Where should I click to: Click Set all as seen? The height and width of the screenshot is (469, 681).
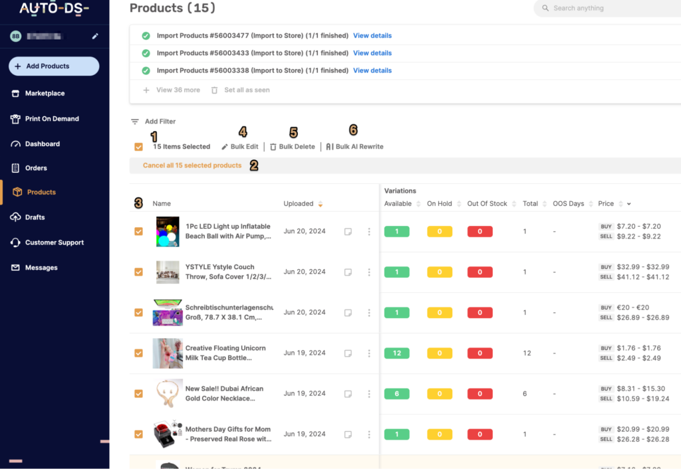coord(247,90)
